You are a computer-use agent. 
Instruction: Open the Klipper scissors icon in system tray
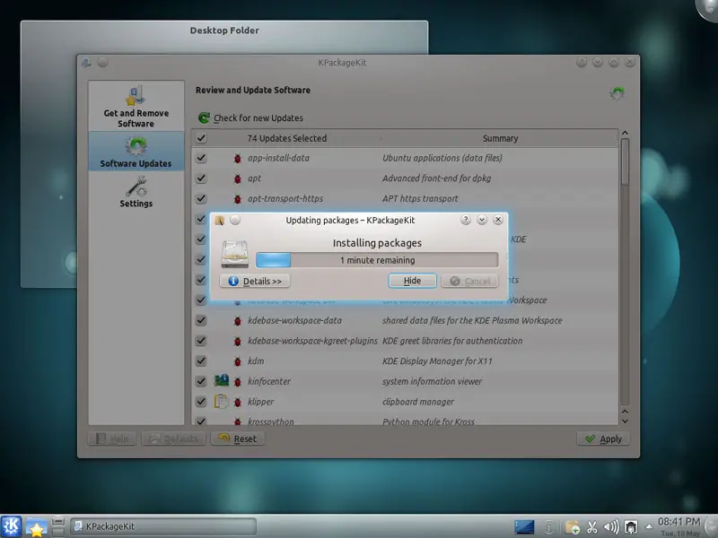592,527
